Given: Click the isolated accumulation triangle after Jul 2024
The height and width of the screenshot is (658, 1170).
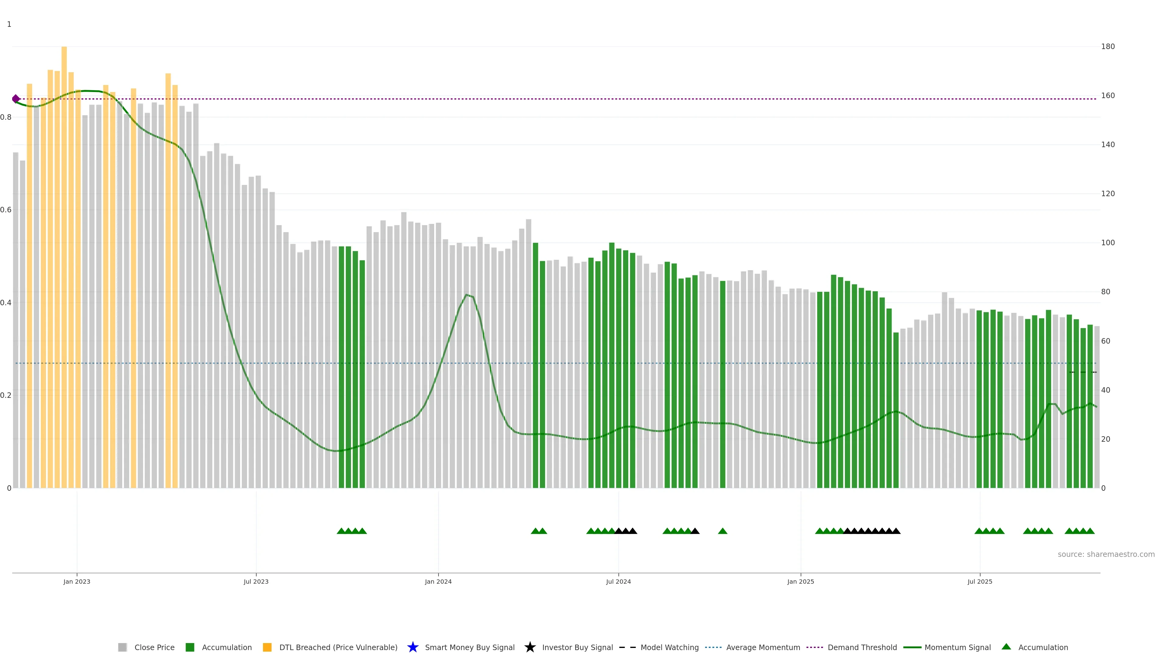Looking at the screenshot, I should click(723, 531).
